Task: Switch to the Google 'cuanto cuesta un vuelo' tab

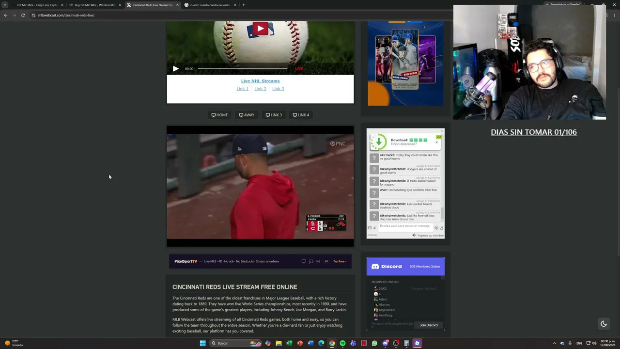Action: pyautogui.click(x=210, y=5)
